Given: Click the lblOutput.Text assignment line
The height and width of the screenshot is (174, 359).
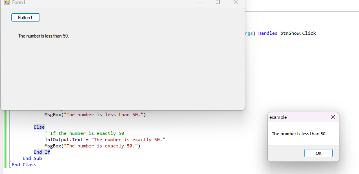Looking at the screenshot, I should (105, 140).
